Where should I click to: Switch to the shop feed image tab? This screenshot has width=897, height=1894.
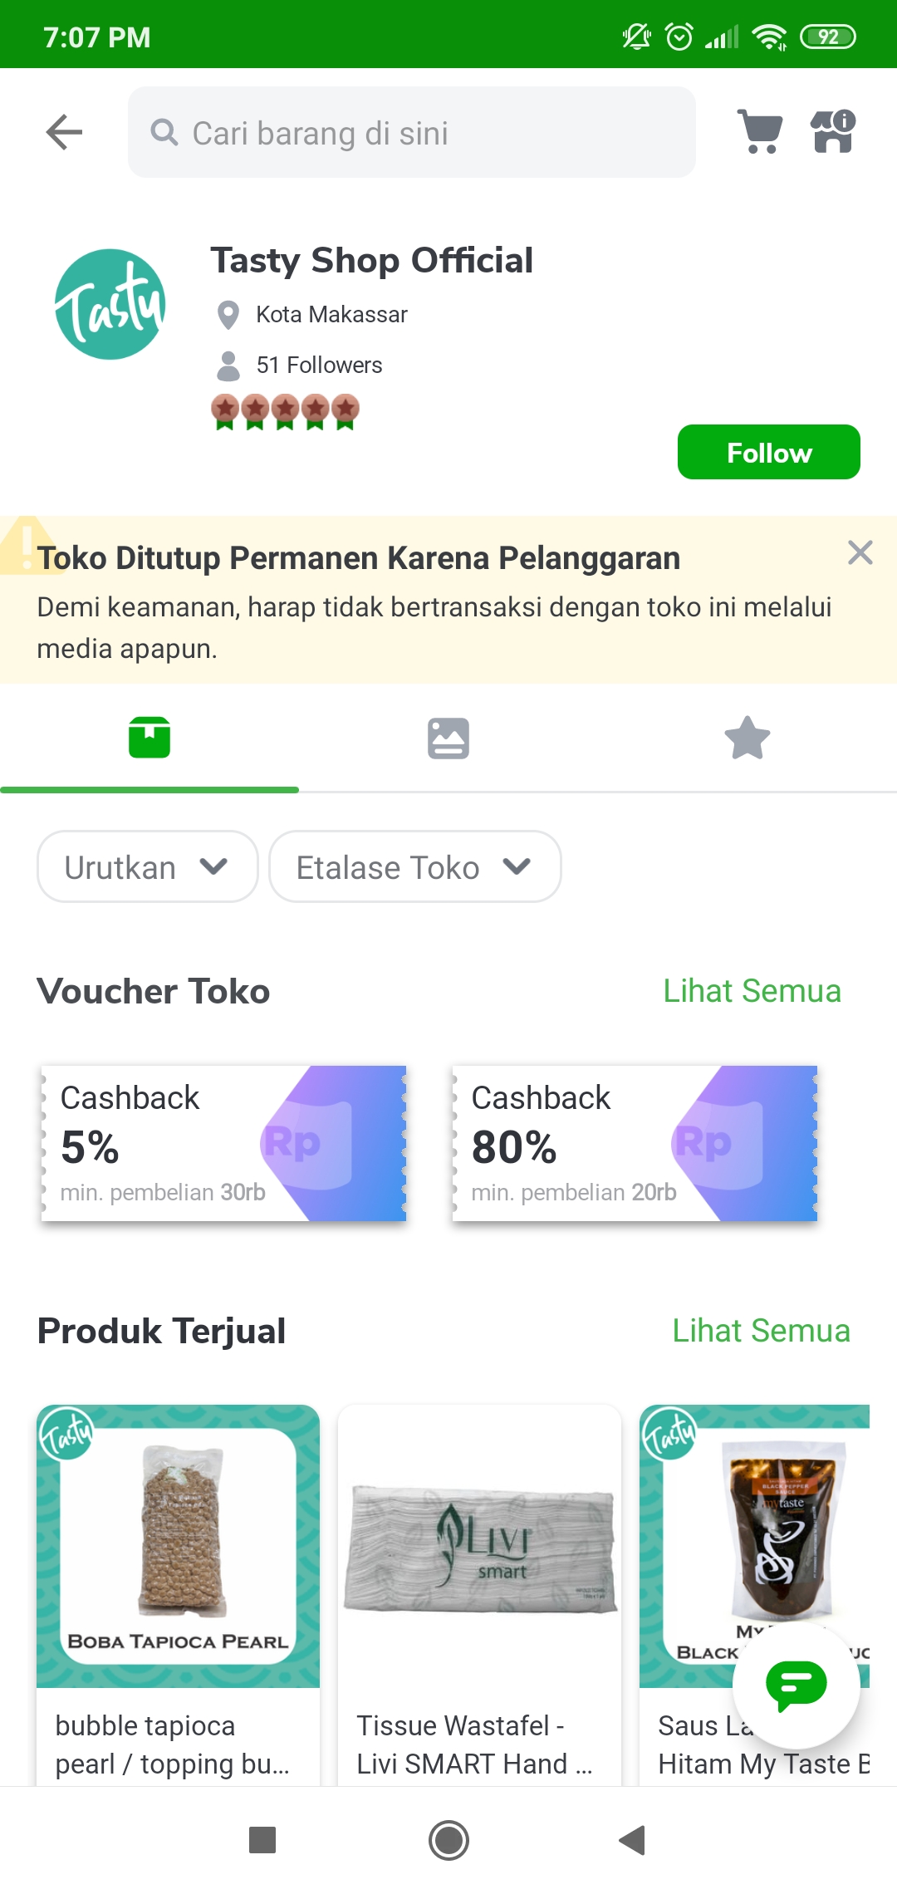448,738
